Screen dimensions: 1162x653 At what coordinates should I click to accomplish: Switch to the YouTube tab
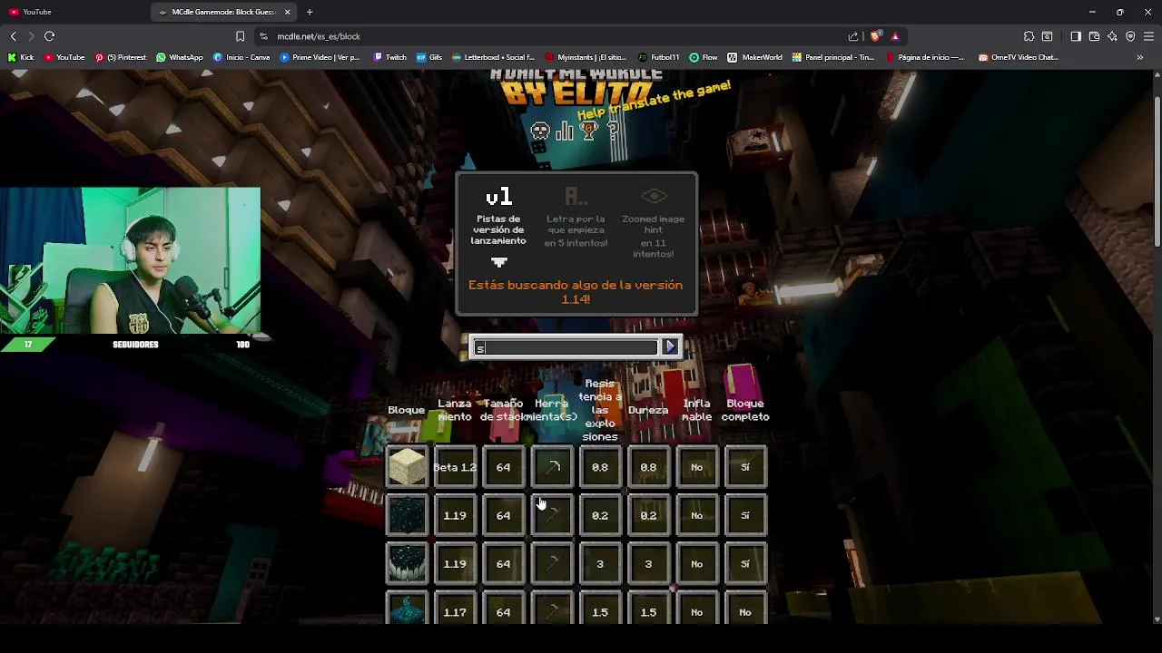click(x=73, y=12)
